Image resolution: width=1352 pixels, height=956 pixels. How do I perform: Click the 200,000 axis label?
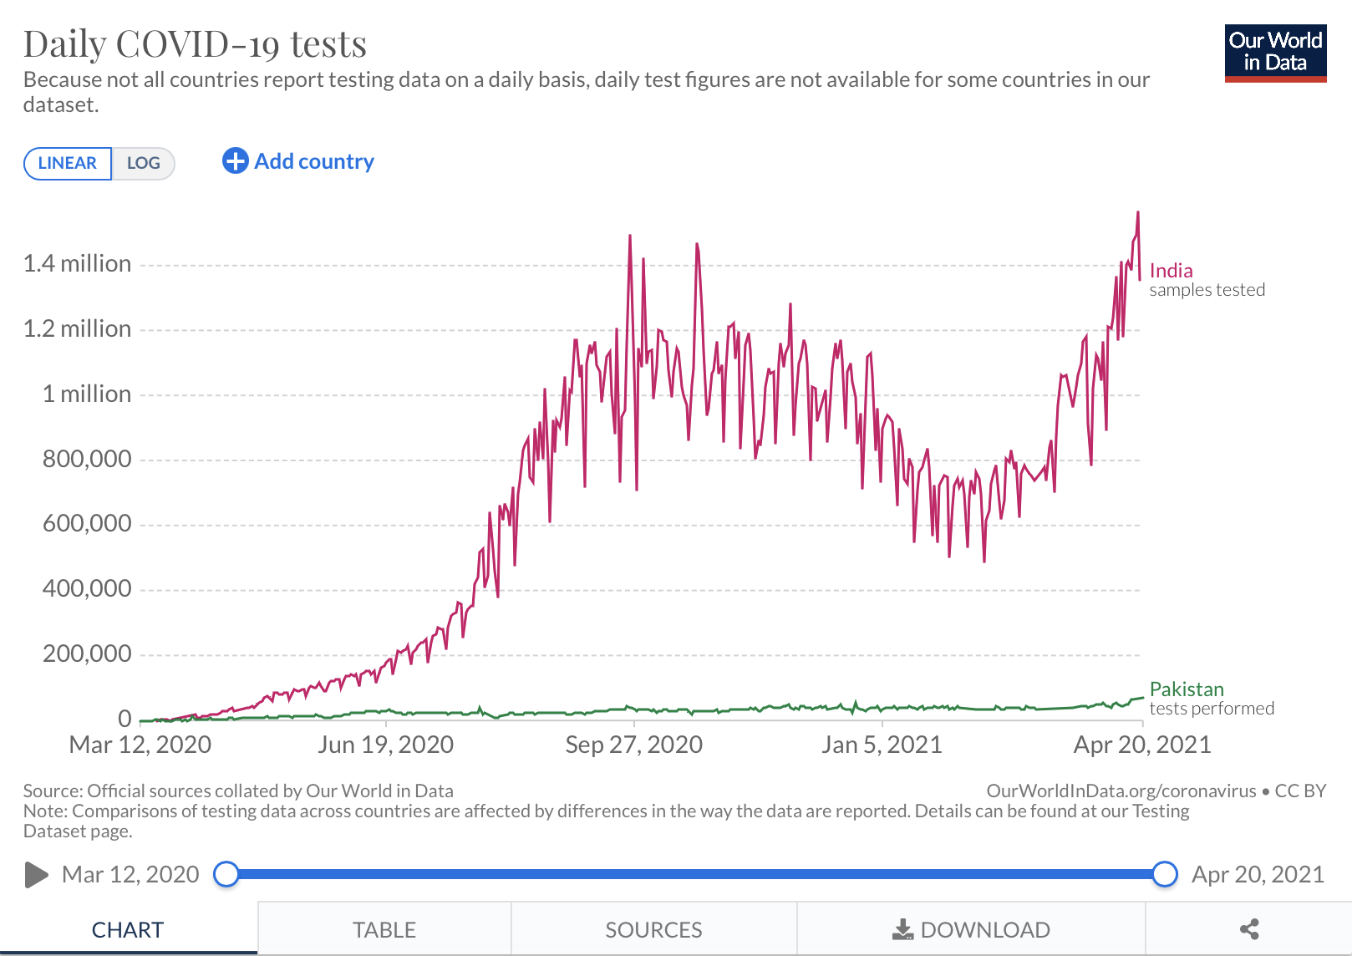point(87,653)
